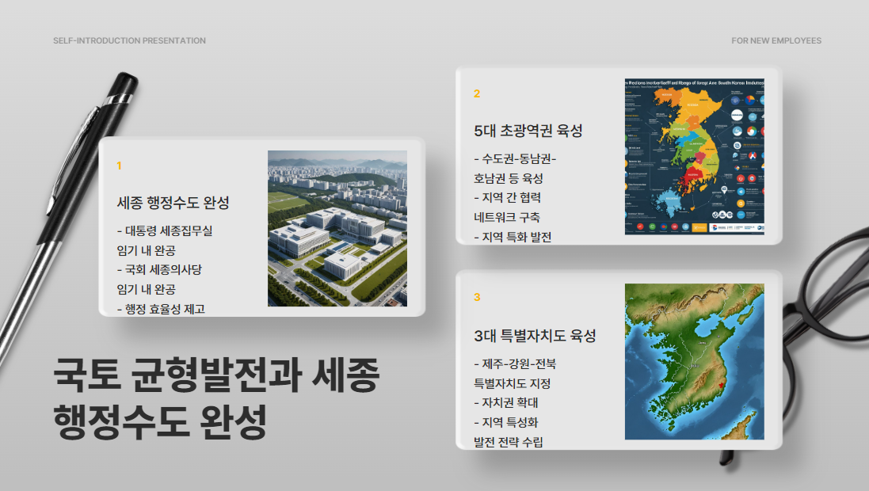Click the text '발전 전략 수립'
Screen dimensions: 869x491
pos(509,442)
